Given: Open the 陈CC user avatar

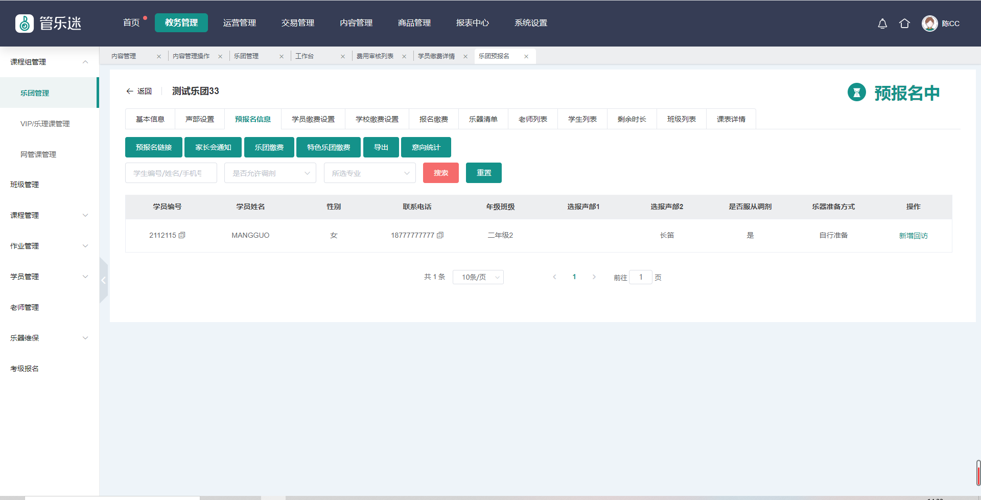Looking at the screenshot, I should point(929,24).
